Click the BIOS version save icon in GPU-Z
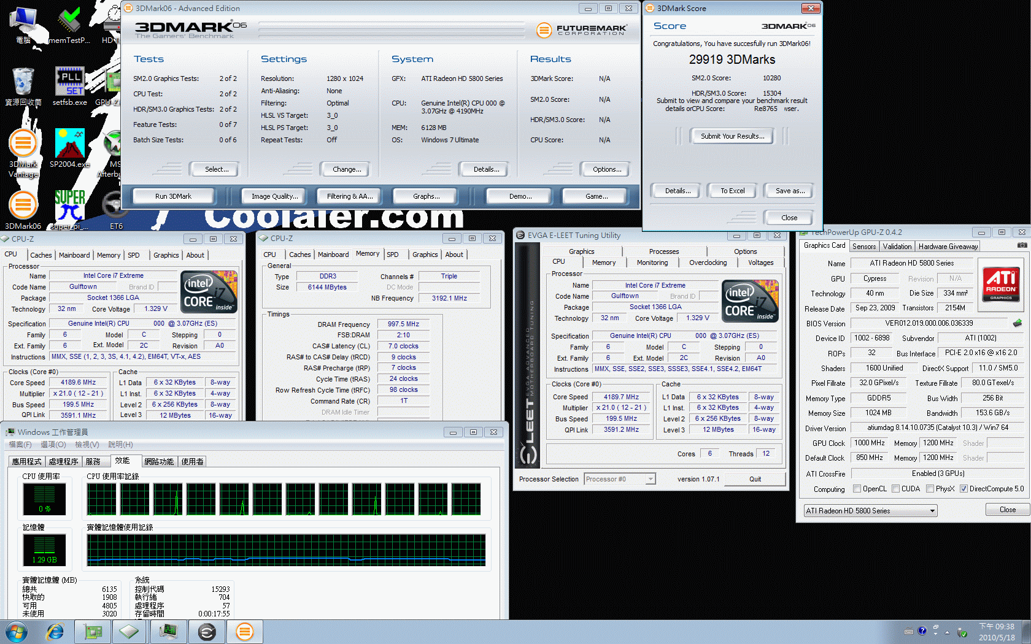 1017,323
